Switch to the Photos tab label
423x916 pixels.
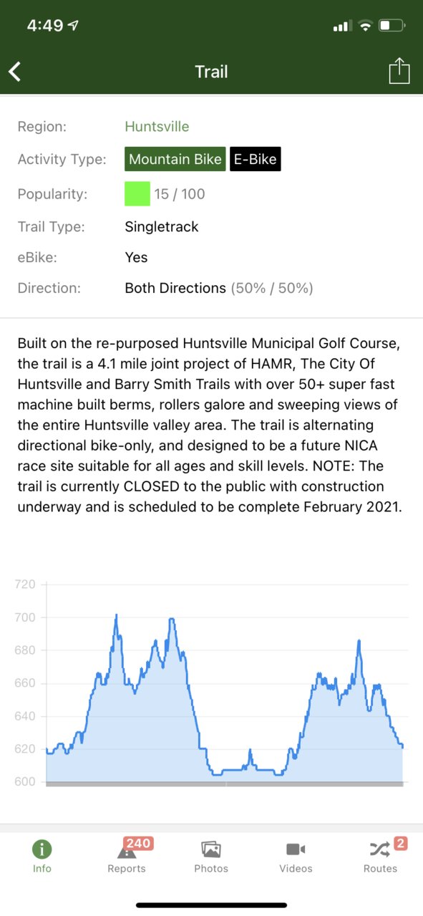click(211, 869)
